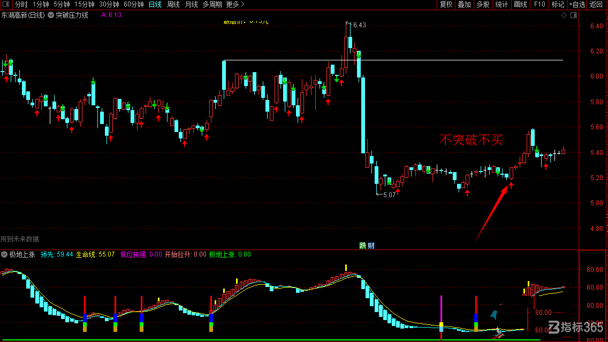Viewport: 608px width, 342px height.
Task: Open the 统计 statistics tool
Action: click(x=501, y=5)
